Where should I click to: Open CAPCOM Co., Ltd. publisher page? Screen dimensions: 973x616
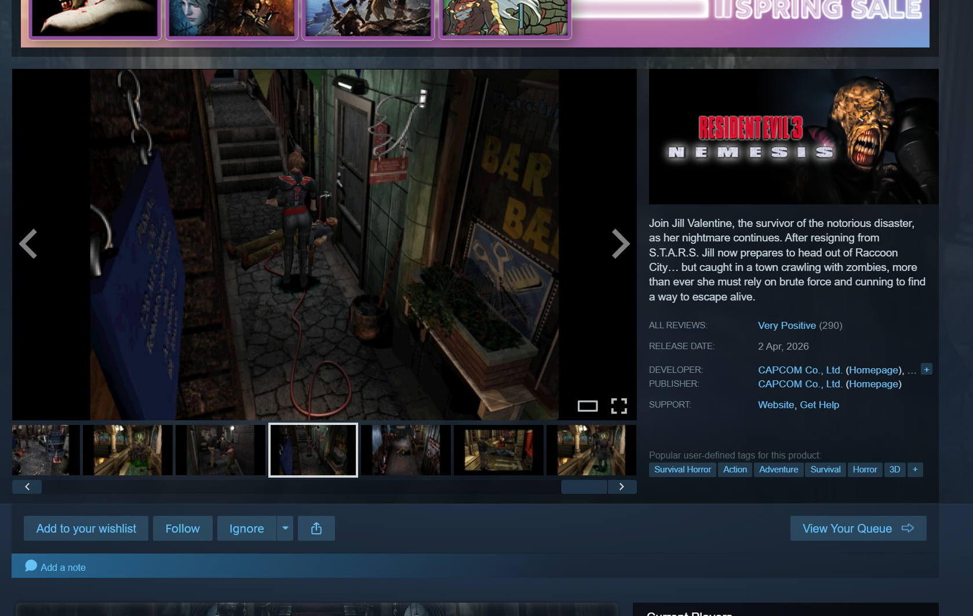[x=800, y=384]
